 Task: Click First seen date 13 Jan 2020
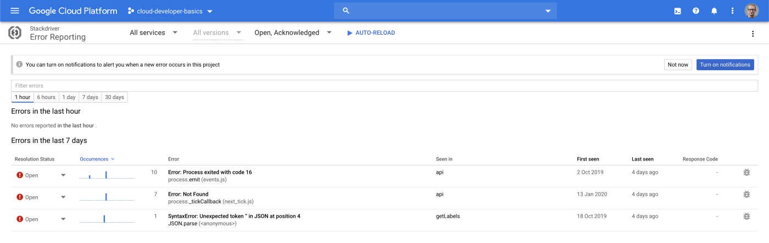coord(591,194)
